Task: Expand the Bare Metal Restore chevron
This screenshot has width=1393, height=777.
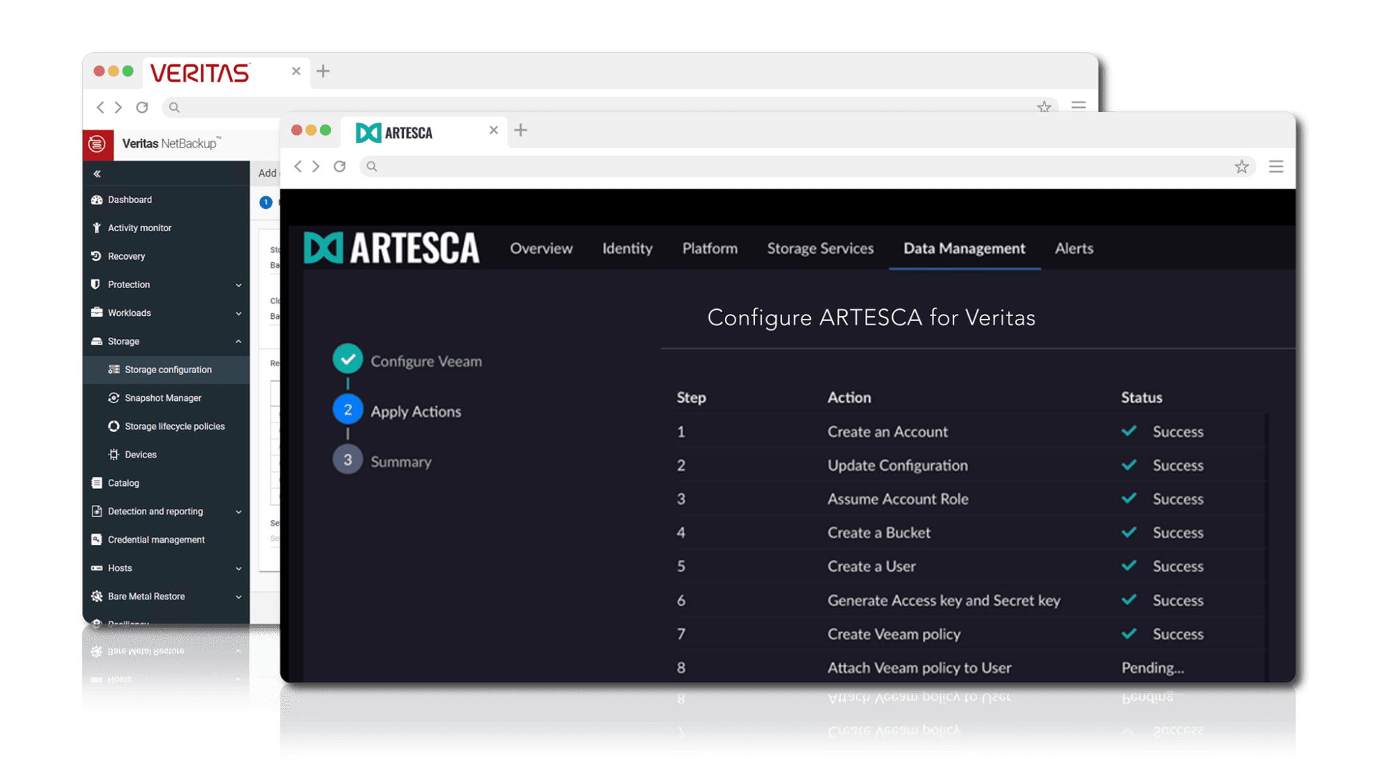Action: 238,597
